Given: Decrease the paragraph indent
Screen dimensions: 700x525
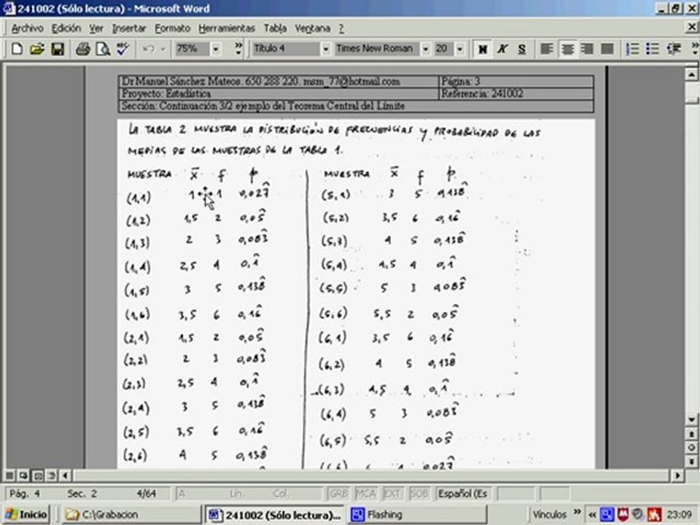Looking at the screenshot, I should [673, 49].
